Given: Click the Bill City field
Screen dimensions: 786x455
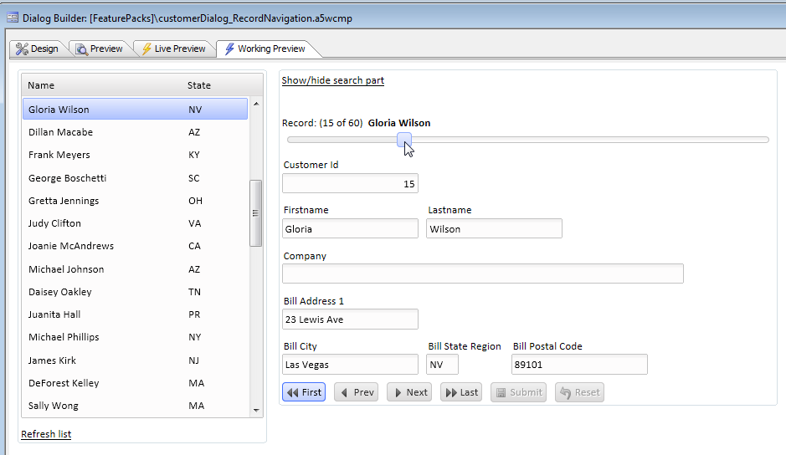Looking at the screenshot, I should (350, 365).
